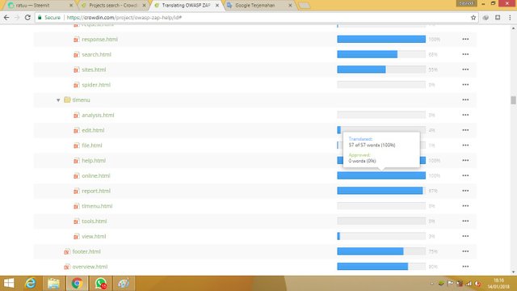Open File Explorer from taskbar
The image size is (517, 291).
click(x=53, y=283)
